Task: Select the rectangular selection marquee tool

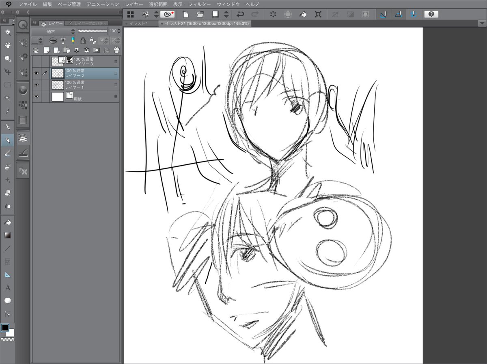Action: pos(7,85)
